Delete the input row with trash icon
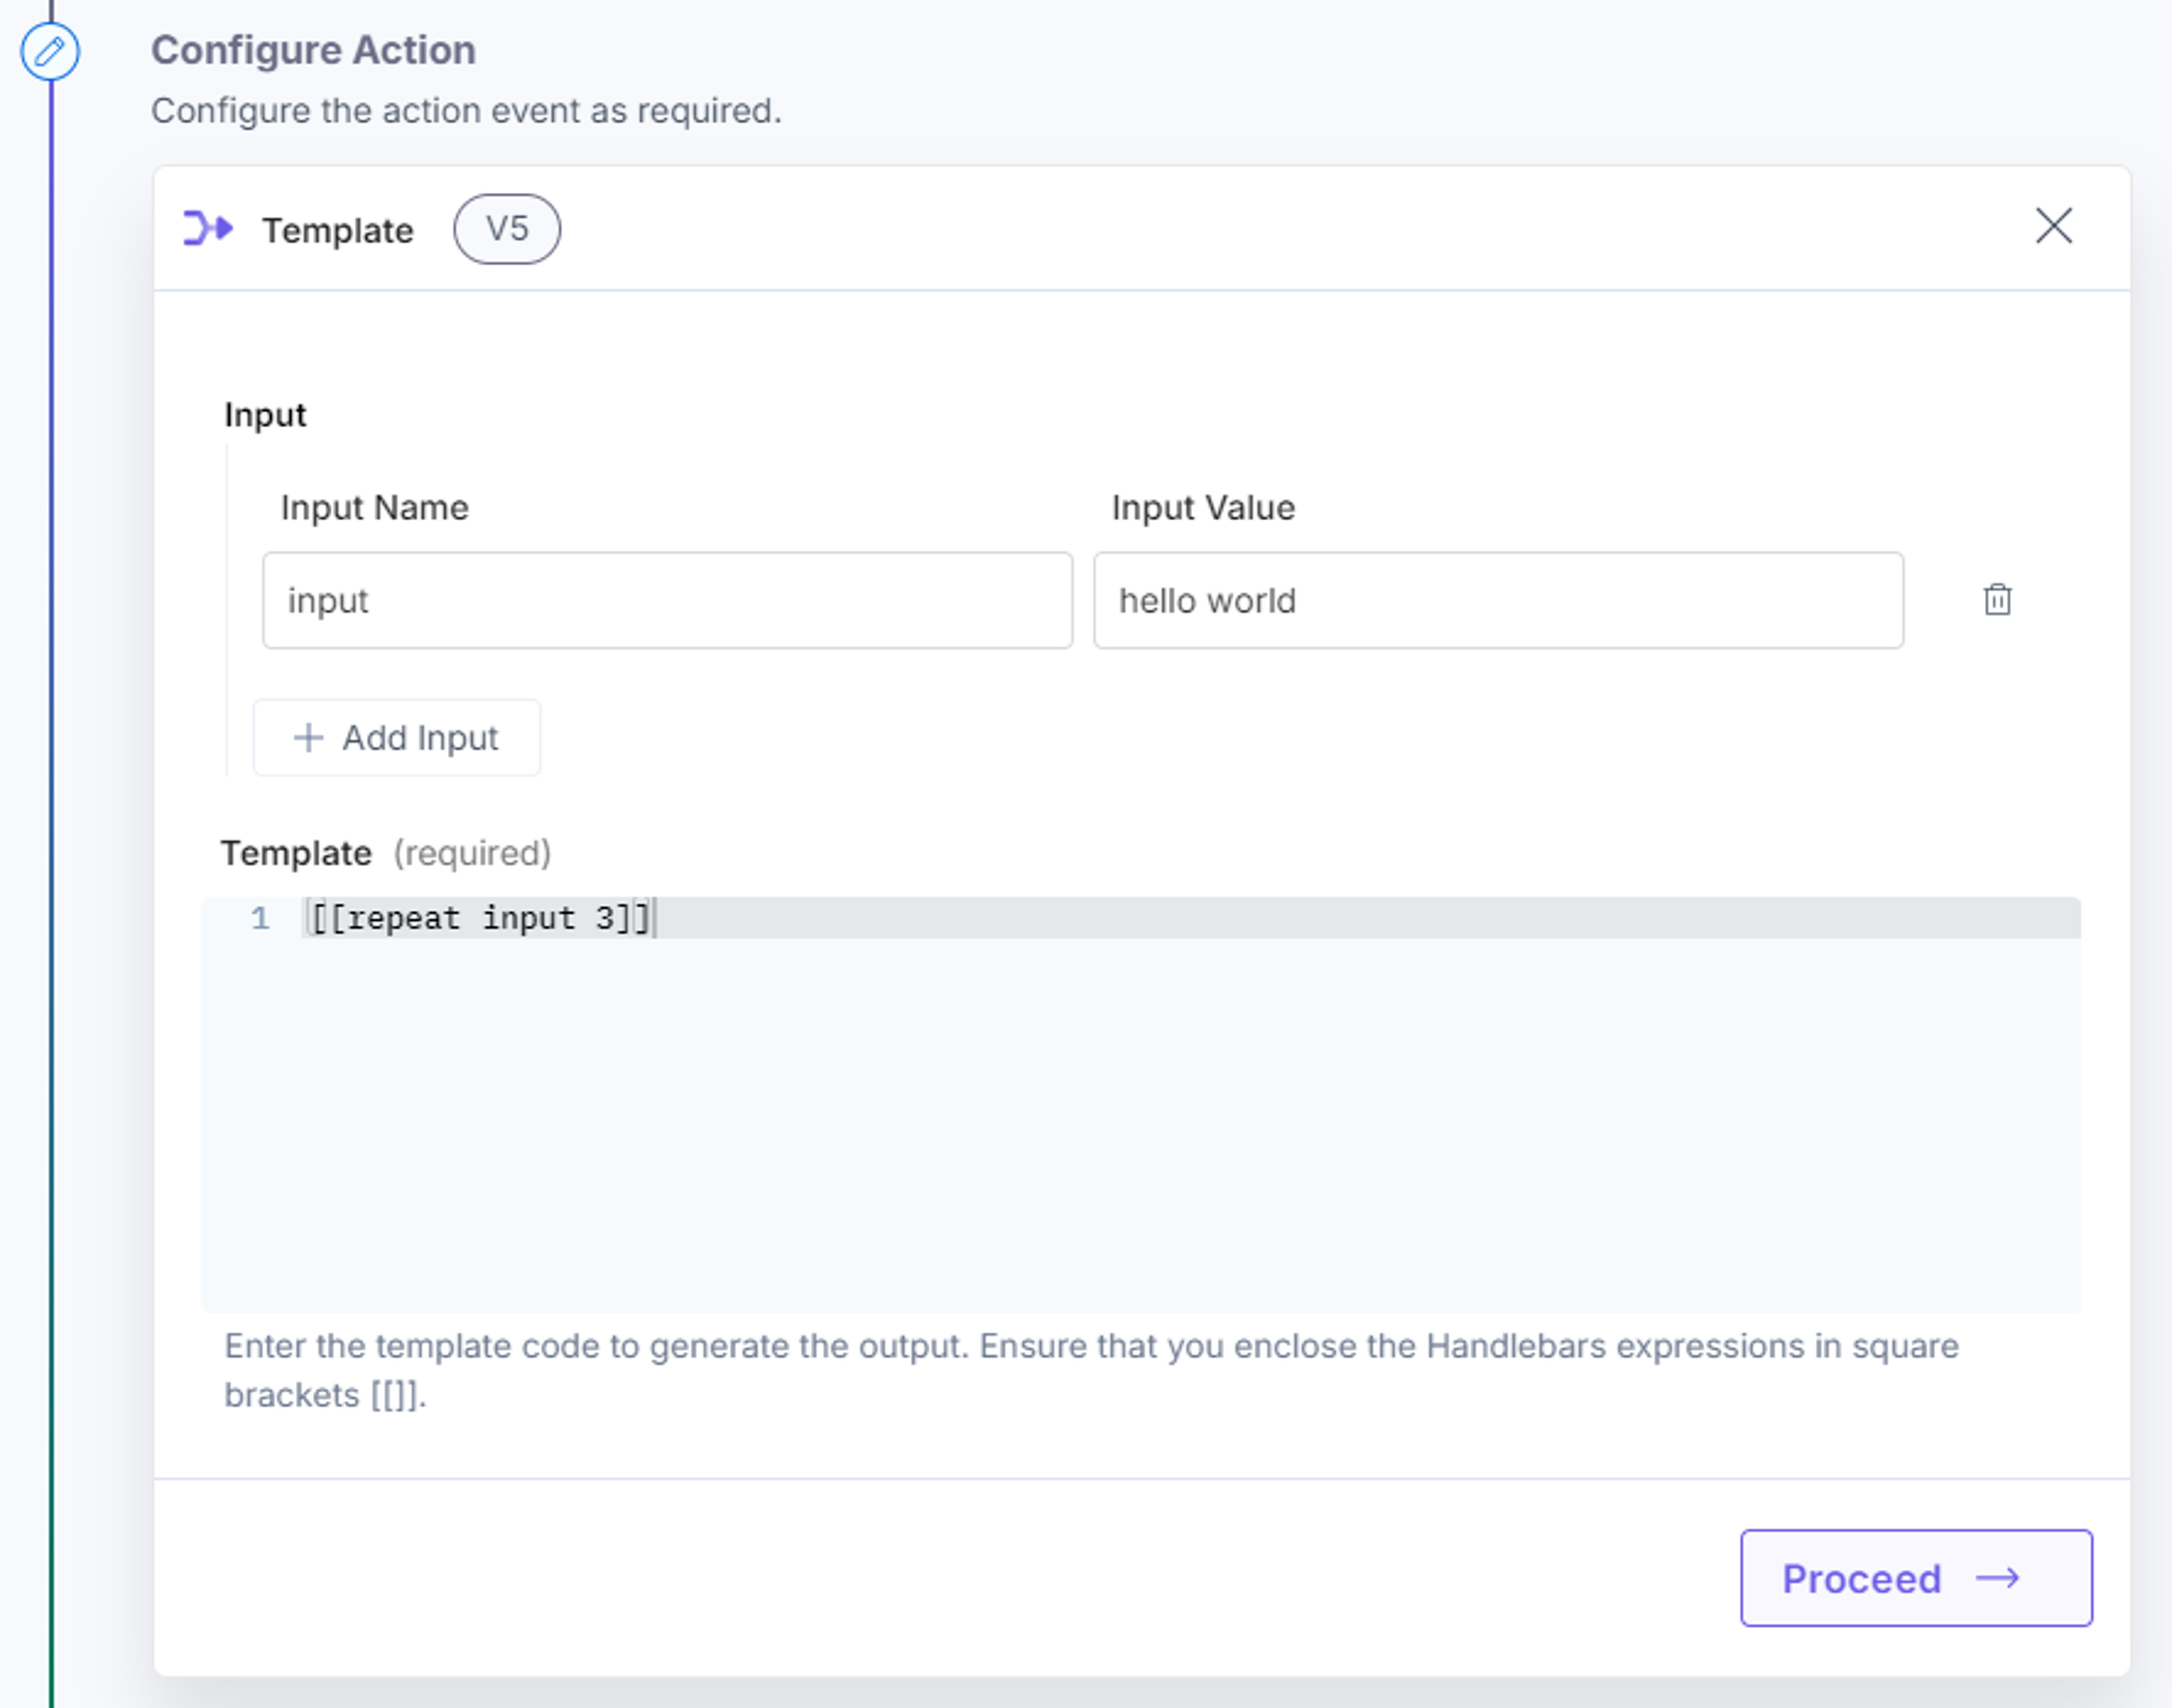This screenshot has height=1708, width=2172. point(1997,600)
